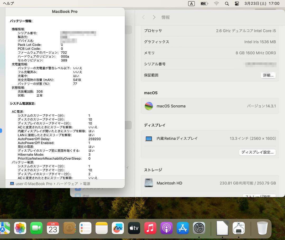Click the PrioritizeNetworkReachabilityOverSleep label
This screenshot has height=240, width=285.
[x=50, y=159]
